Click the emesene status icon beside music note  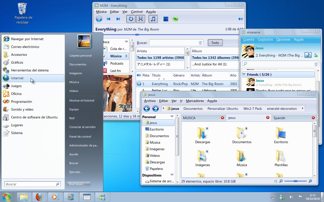(x=315, y=55)
